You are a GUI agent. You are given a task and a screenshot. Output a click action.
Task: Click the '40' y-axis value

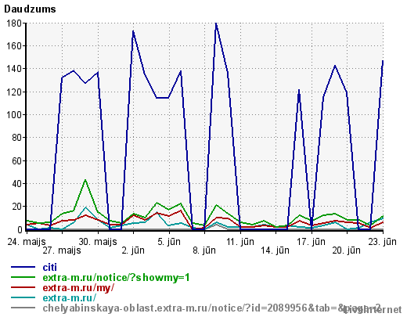pos(16,184)
